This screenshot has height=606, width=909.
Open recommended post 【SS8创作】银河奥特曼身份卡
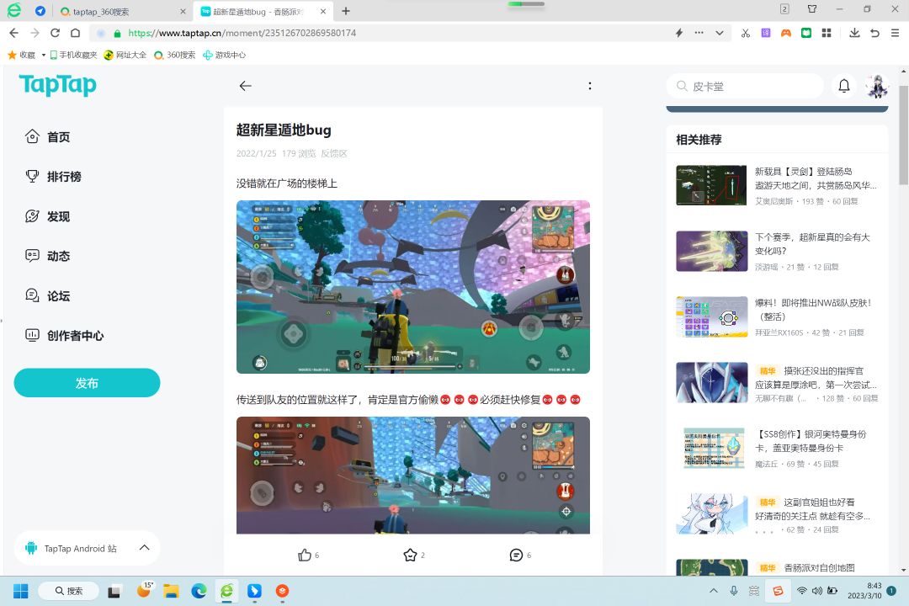point(811,441)
